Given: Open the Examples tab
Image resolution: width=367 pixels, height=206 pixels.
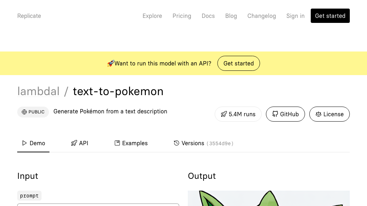Looking at the screenshot, I should pos(131,143).
